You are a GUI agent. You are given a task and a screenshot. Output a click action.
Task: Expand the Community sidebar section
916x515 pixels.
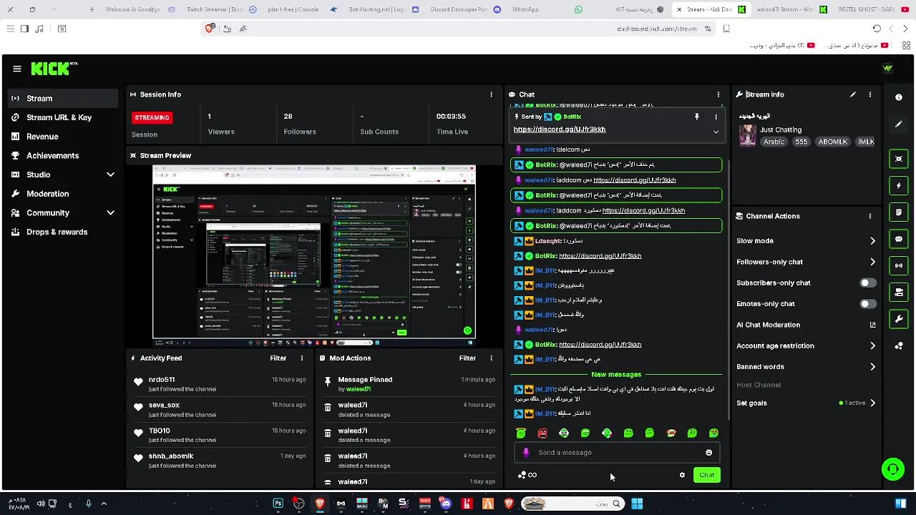coord(110,213)
